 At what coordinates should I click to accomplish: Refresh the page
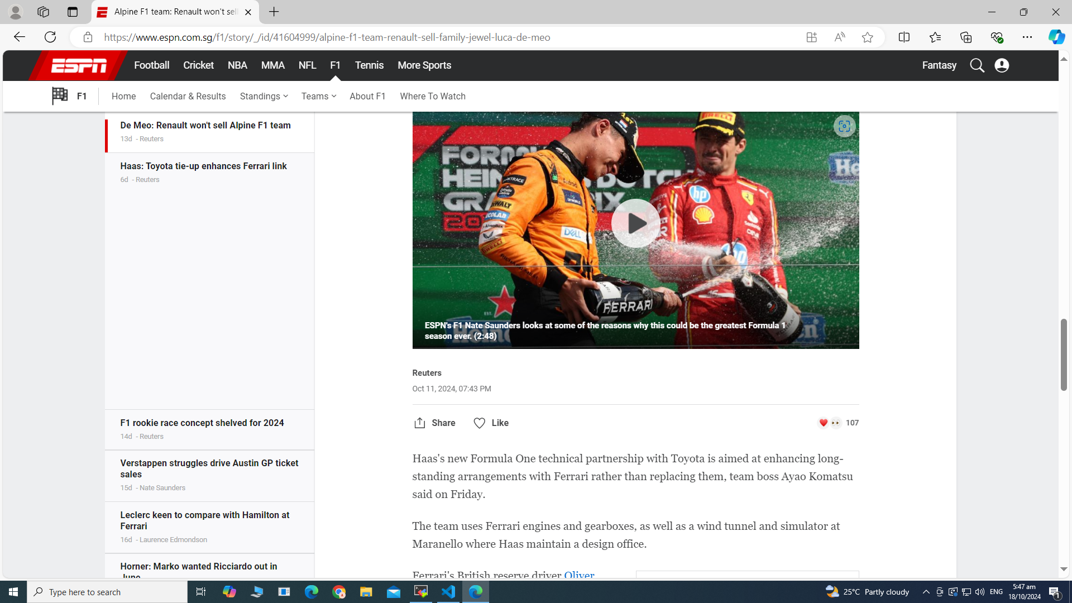coord(50,37)
